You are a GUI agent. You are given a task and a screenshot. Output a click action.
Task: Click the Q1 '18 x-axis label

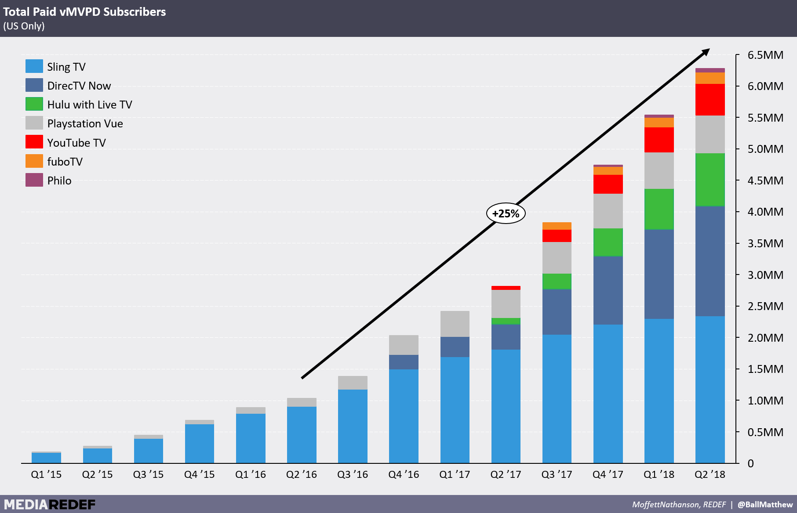pos(659,474)
